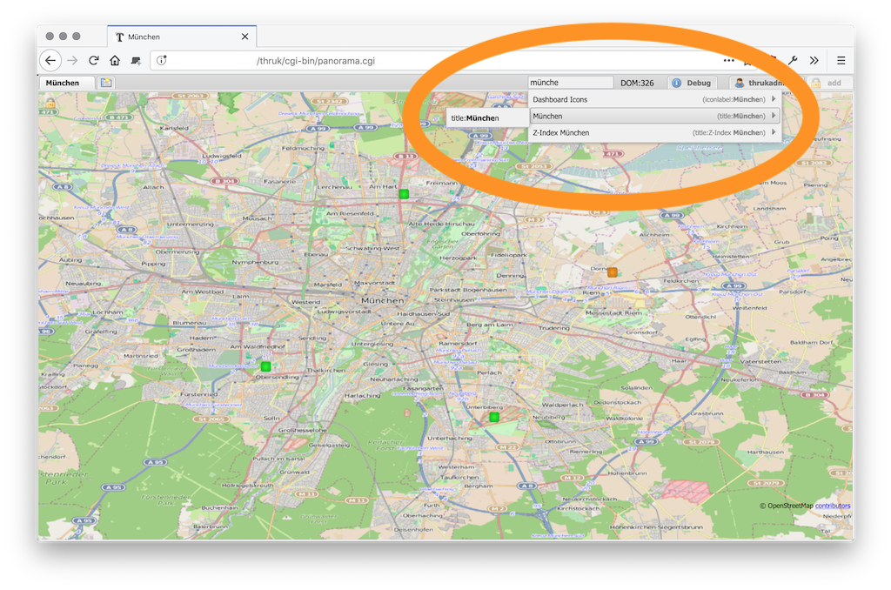
Task: Click the green status icon near Am Hart
Action: coord(404,194)
